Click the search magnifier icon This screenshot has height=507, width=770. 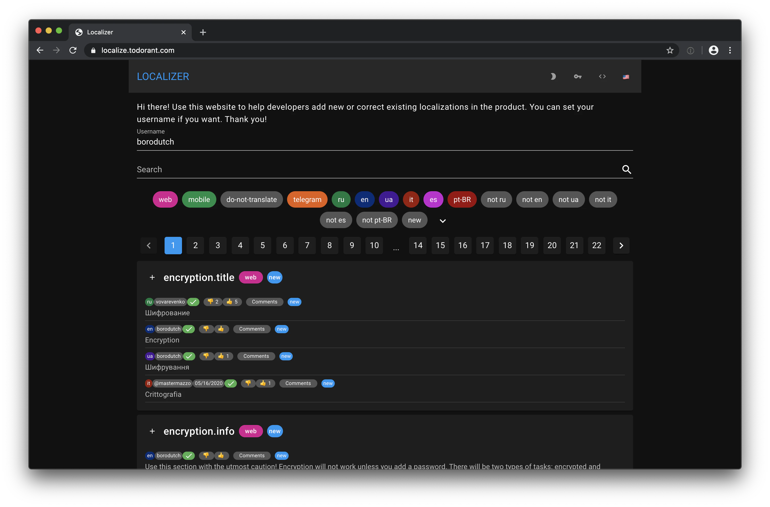pyautogui.click(x=626, y=169)
